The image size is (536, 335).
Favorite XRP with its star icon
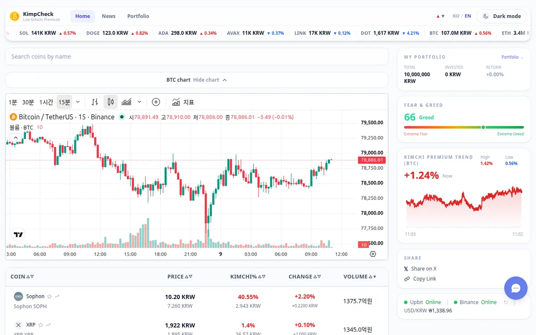(41, 325)
